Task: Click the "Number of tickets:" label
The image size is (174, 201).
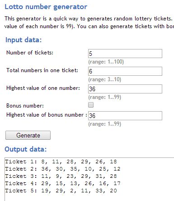Action: 30,53
